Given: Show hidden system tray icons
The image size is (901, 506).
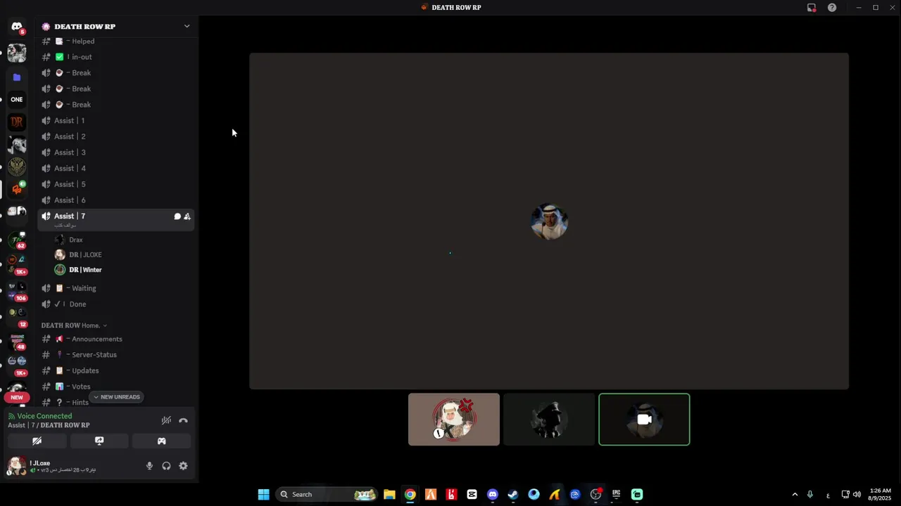Looking at the screenshot, I should pos(795,494).
